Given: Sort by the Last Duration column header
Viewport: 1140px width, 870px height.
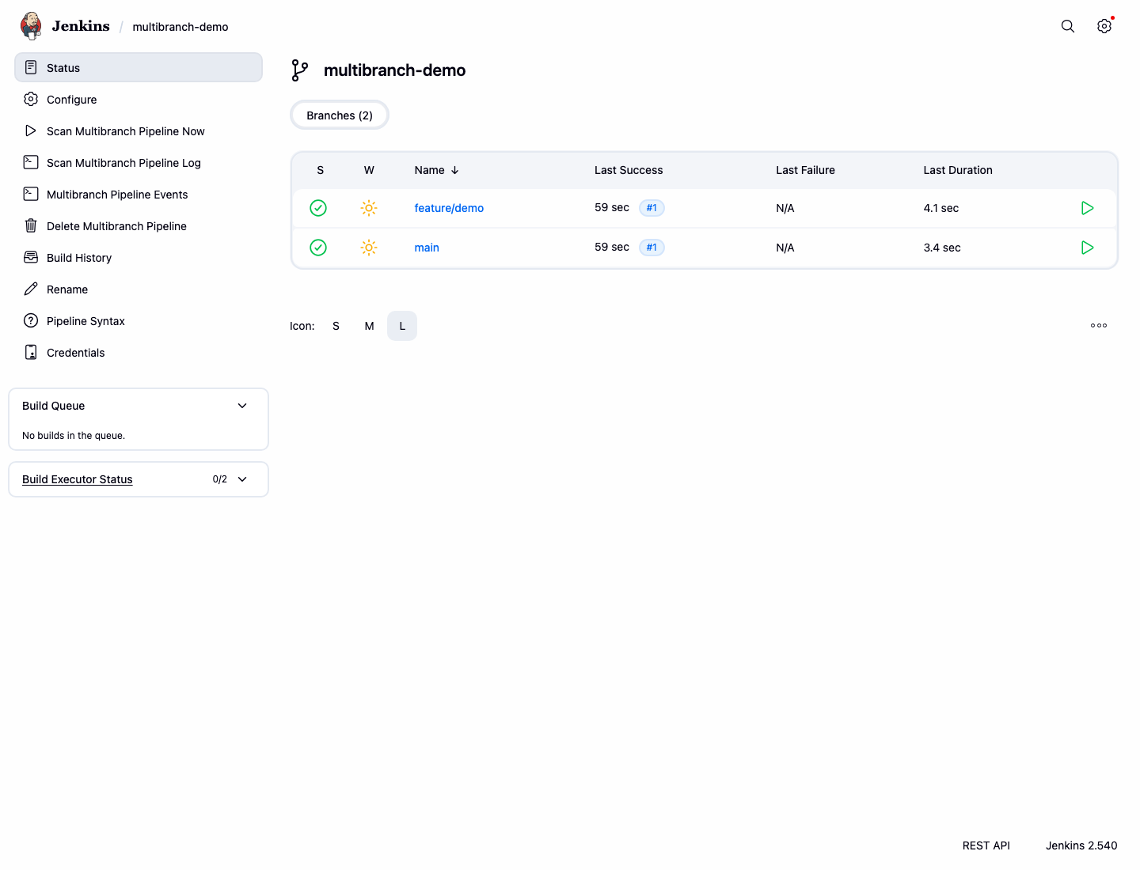Looking at the screenshot, I should (x=958, y=170).
